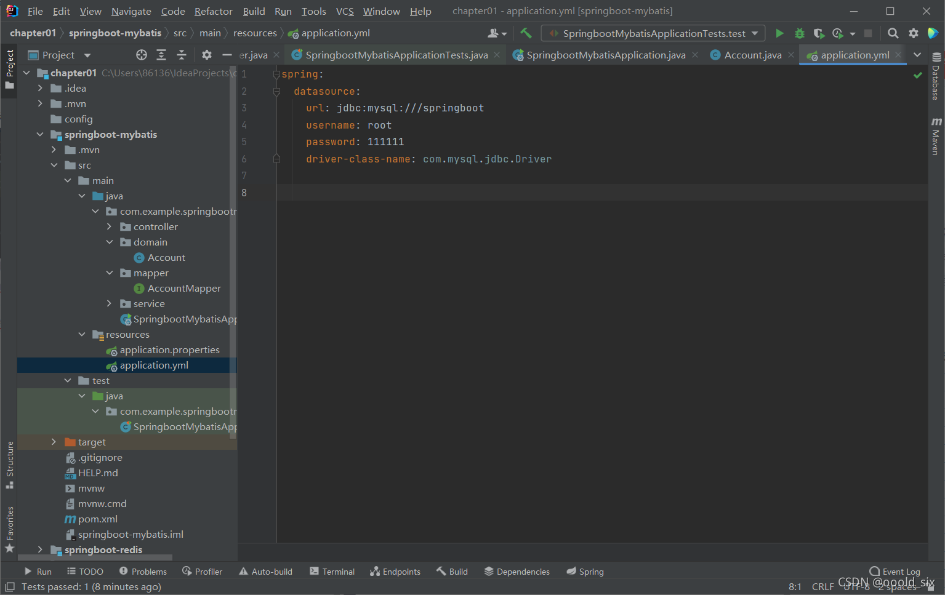Viewport: 945px width, 595px height.
Task: Run the SpringbootMybatisApplicationTests.test configuration
Action: [779, 33]
